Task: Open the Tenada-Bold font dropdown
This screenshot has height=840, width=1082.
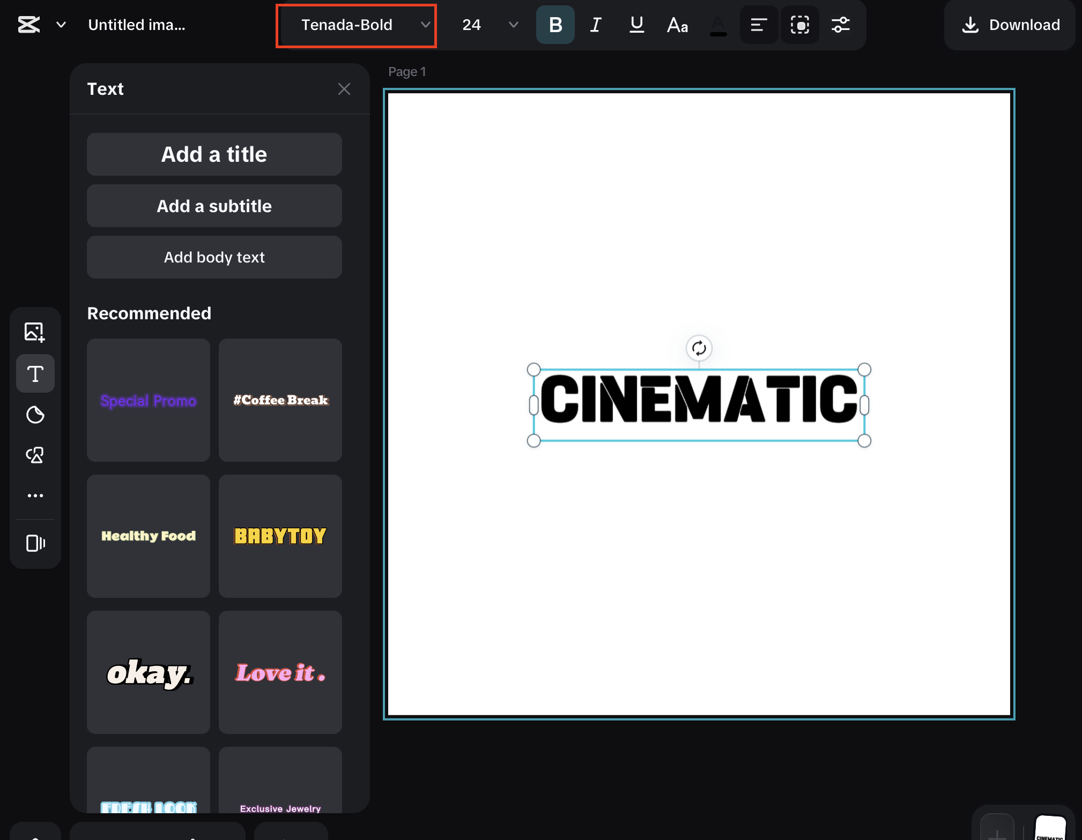Action: (x=355, y=25)
